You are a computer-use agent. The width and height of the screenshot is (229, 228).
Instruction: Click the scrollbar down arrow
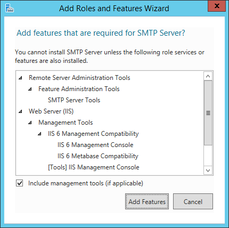[208, 170]
